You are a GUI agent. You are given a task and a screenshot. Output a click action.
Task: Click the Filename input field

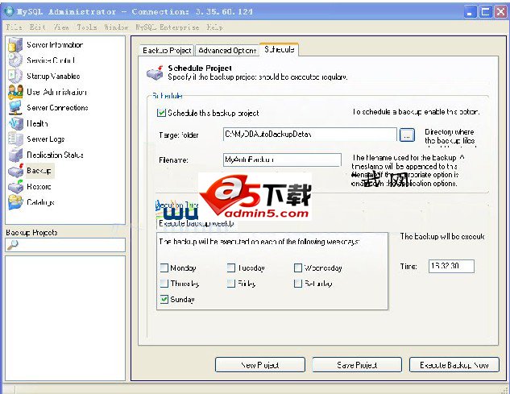(x=282, y=160)
